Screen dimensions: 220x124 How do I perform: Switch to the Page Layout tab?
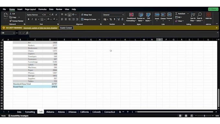30,9
